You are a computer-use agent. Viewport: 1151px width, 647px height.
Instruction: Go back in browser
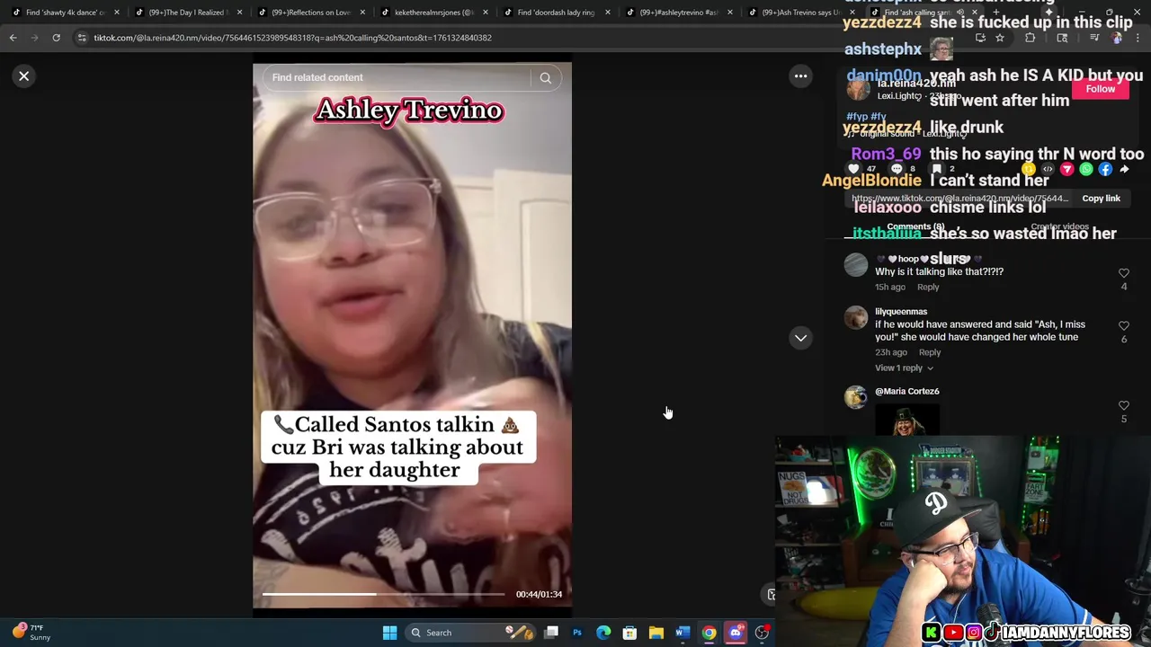pyautogui.click(x=13, y=38)
